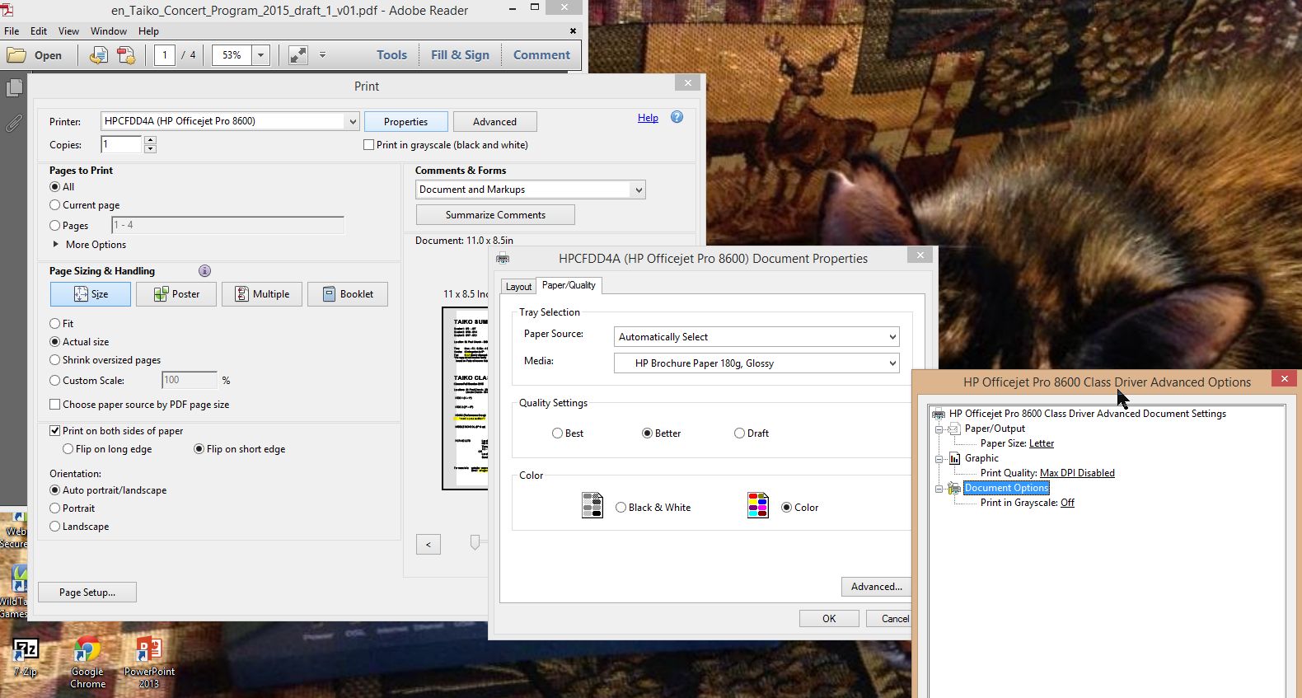The height and width of the screenshot is (698, 1302).
Task: Enable Print in grayscale checkbox
Action: pos(369,145)
